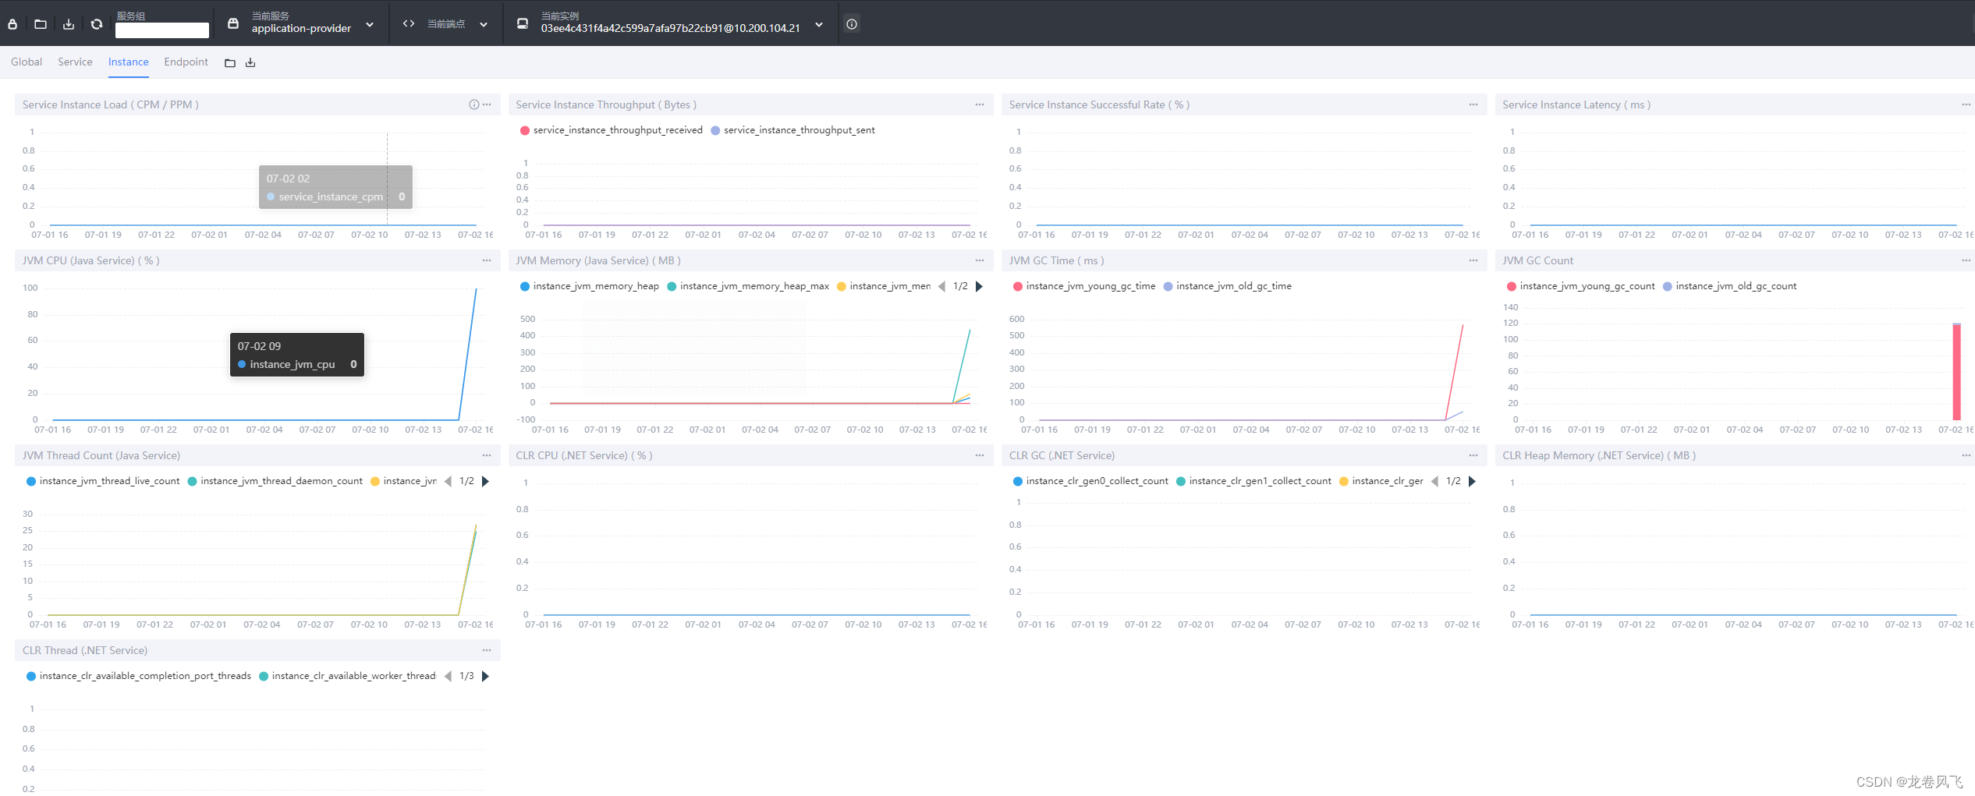Open more menu on Service Instance Load panel
This screenshot has width=1975, height=796.
[x=487, y=104]
